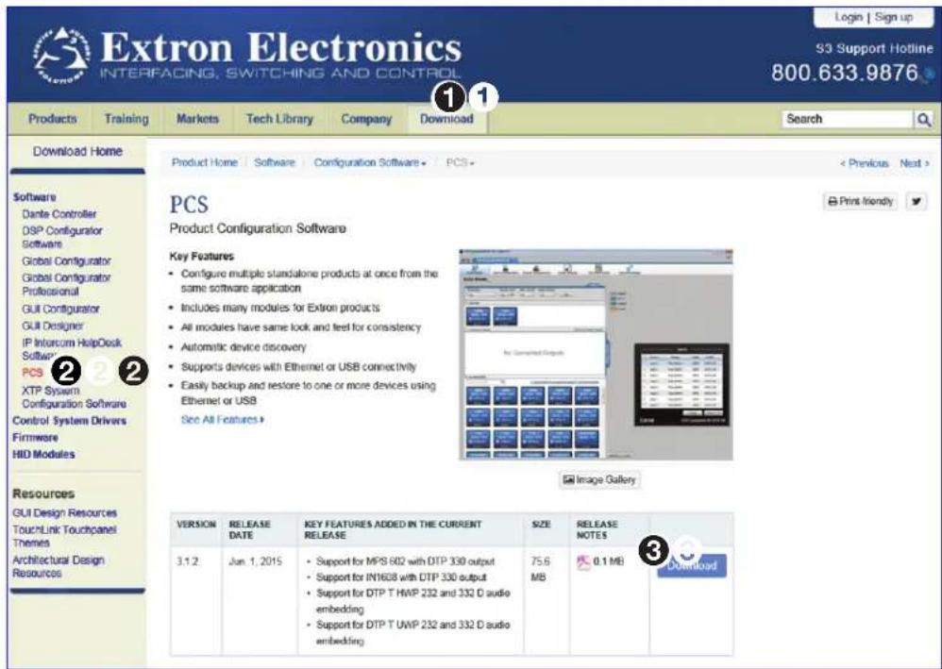Open Dante Controller sidebar link
The width and height of the screenshot is (942, 669).
[x=59, y=214]
